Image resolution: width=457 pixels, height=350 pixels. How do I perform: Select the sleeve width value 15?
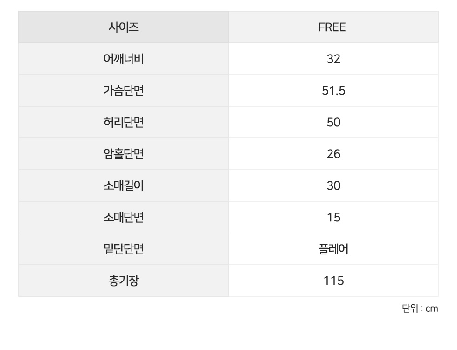(x=333, y=218)
